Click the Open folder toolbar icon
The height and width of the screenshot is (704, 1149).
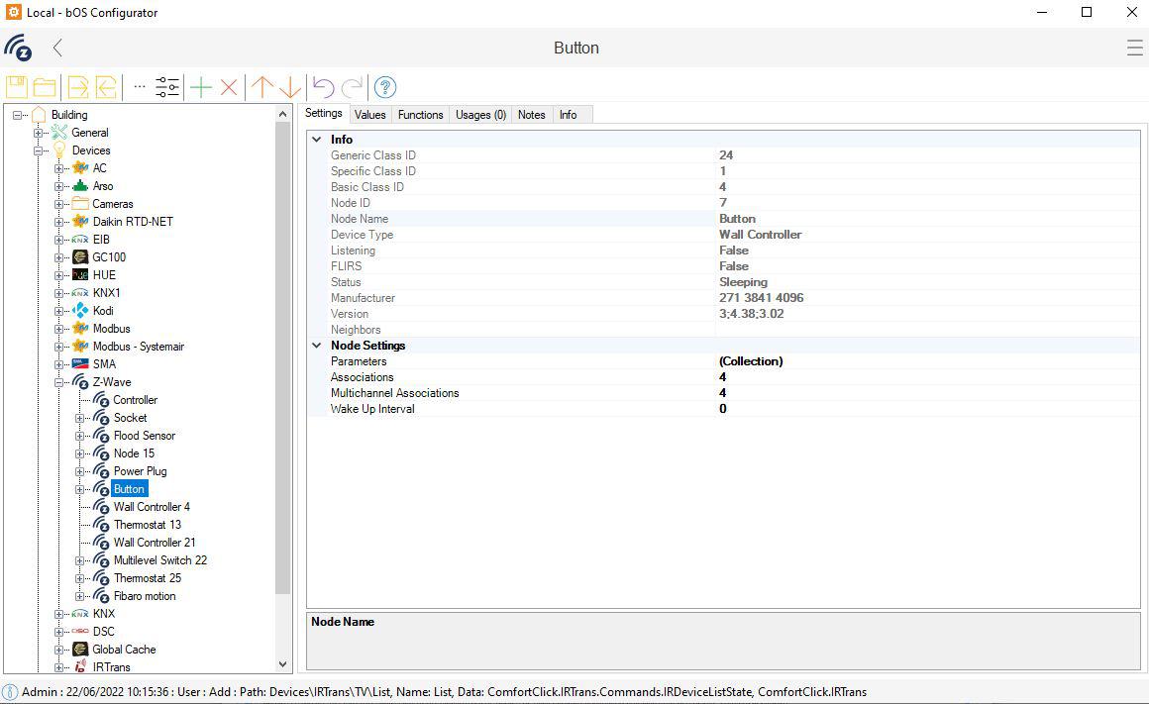click(45, 87)
